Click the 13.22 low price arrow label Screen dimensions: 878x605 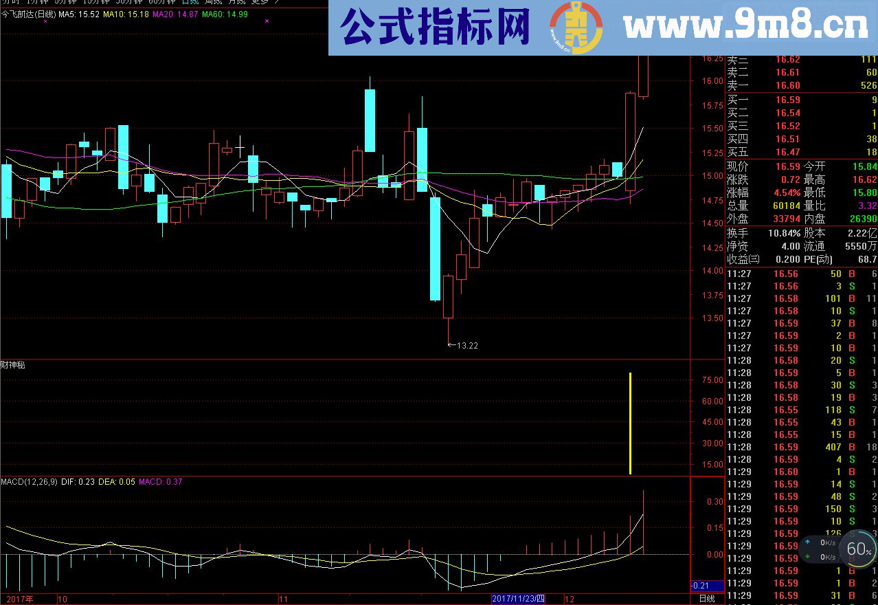tap(462, 345)
